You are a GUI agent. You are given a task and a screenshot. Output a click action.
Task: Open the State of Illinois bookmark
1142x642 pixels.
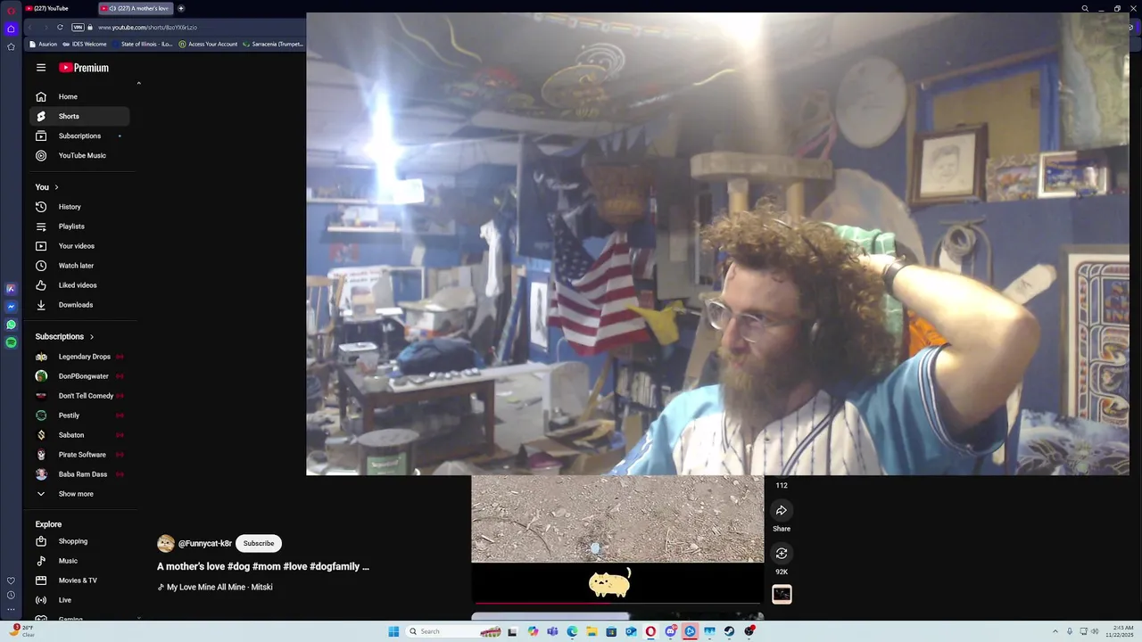click(143, 44)
